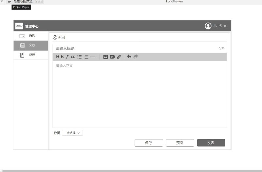Apply bulleted list formatting
The width and height of the screenshot is (262, 172).
pyautogui.click(x=79, y=57)
